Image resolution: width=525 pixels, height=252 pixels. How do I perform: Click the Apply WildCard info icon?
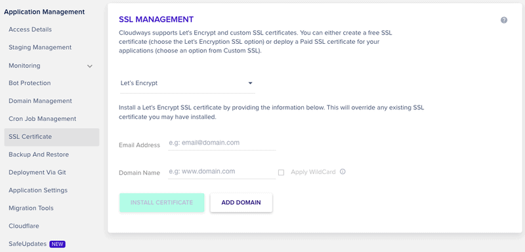343,171
